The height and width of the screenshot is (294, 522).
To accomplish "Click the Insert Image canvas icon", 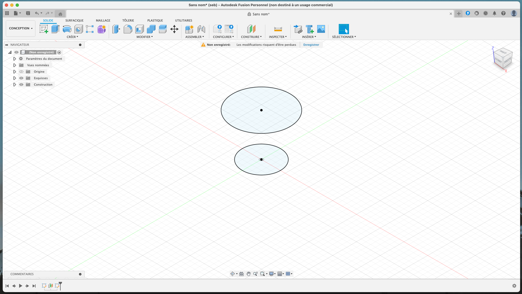I will (x=321, y=29).
